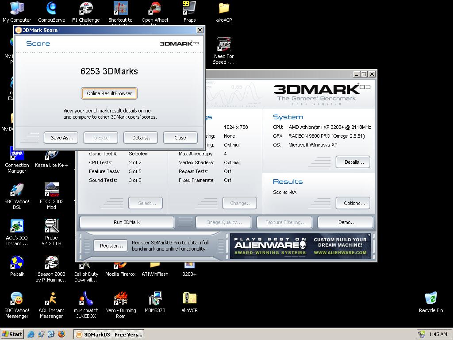Click Register to upgrade 3DMark03 Pro
The width and height of the screenshot is (453, 340).
click(x=111, y=246)
